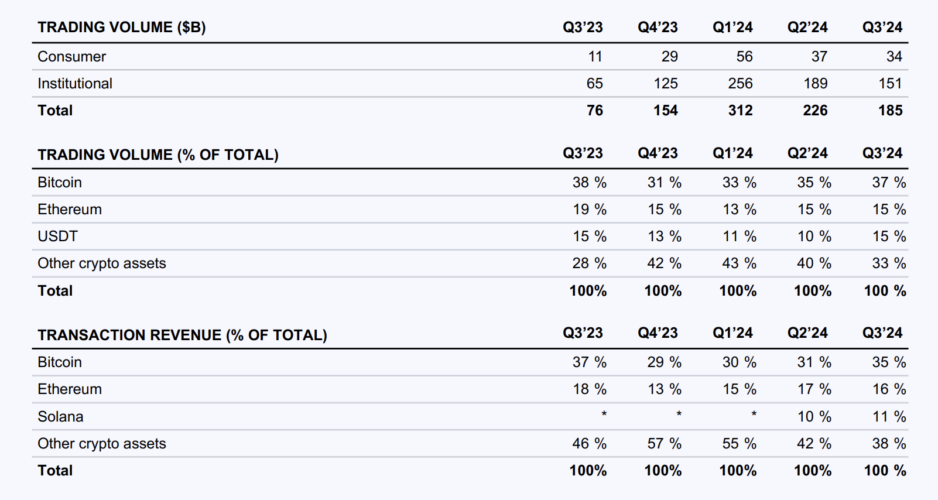This screenshot has width=938, height=500.
Task: Click Consumer volume value 56
Action: coord(744,57)
